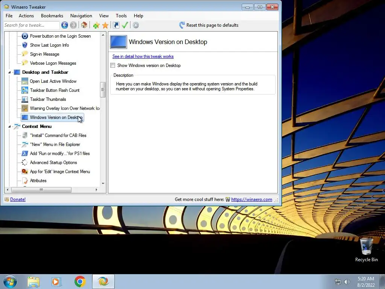Click the Forward navigation arrow icon
Viewport: 385px width, 289px height.
tap(73, 25)
